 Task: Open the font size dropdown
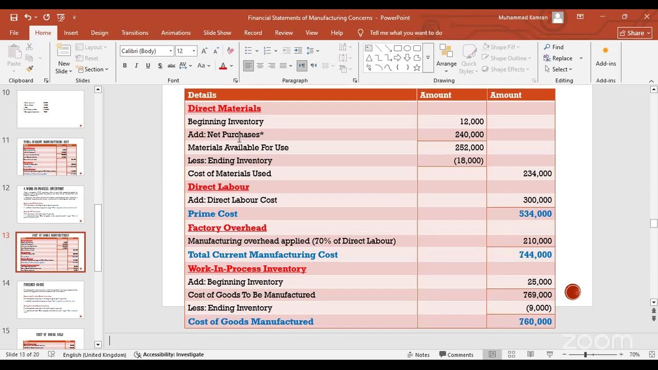click(194, 51)
